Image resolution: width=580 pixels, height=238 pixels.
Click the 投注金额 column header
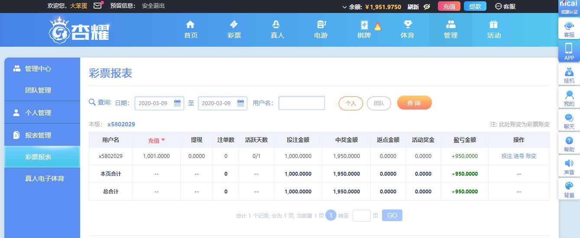click(x=298, y=140)
